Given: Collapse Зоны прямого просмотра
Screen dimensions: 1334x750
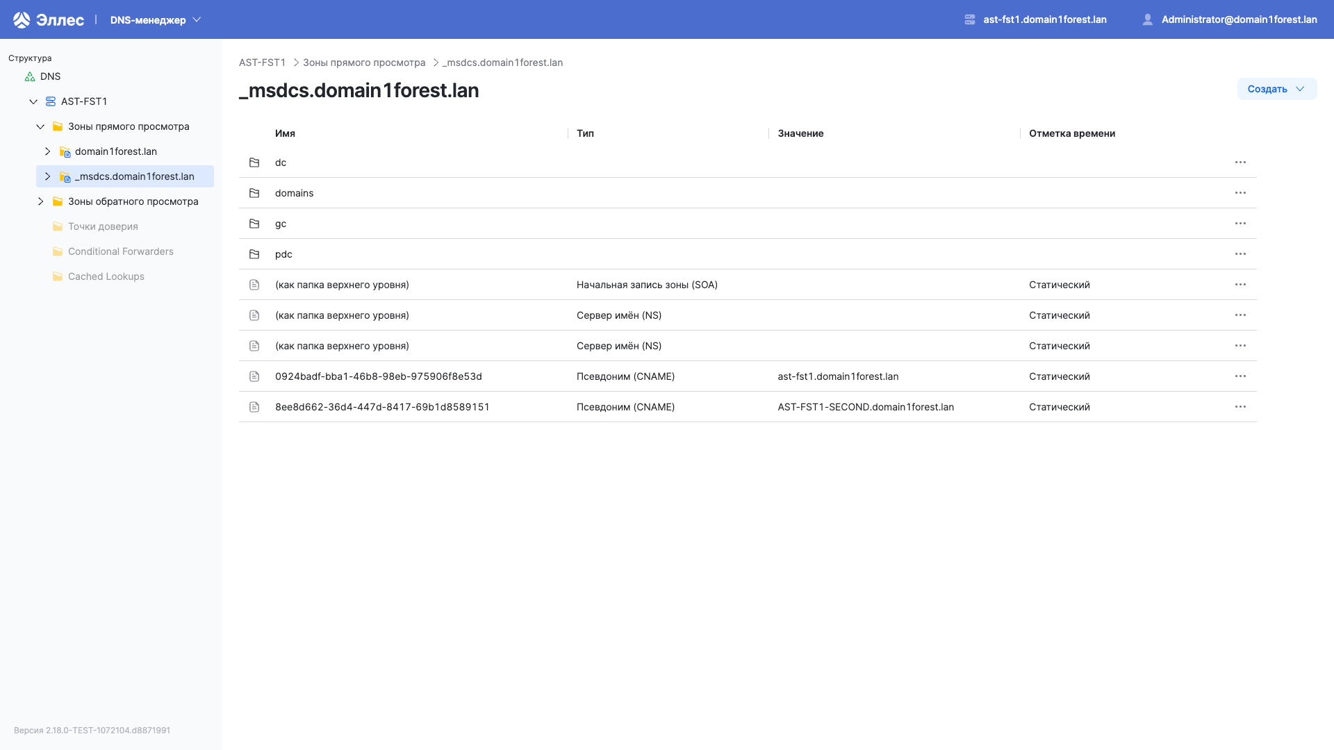Looking at the screenshot, I should click(x=40, y=126).
